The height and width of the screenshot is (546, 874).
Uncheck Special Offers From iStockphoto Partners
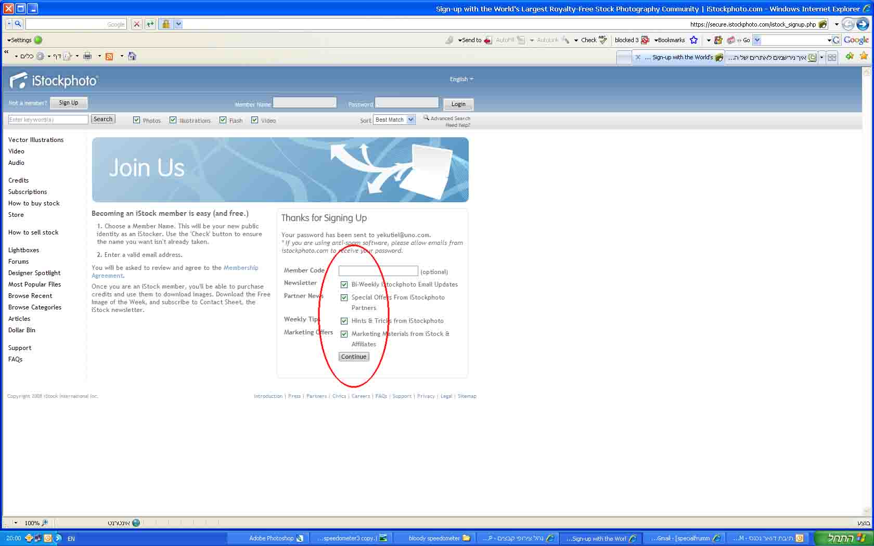344,297
